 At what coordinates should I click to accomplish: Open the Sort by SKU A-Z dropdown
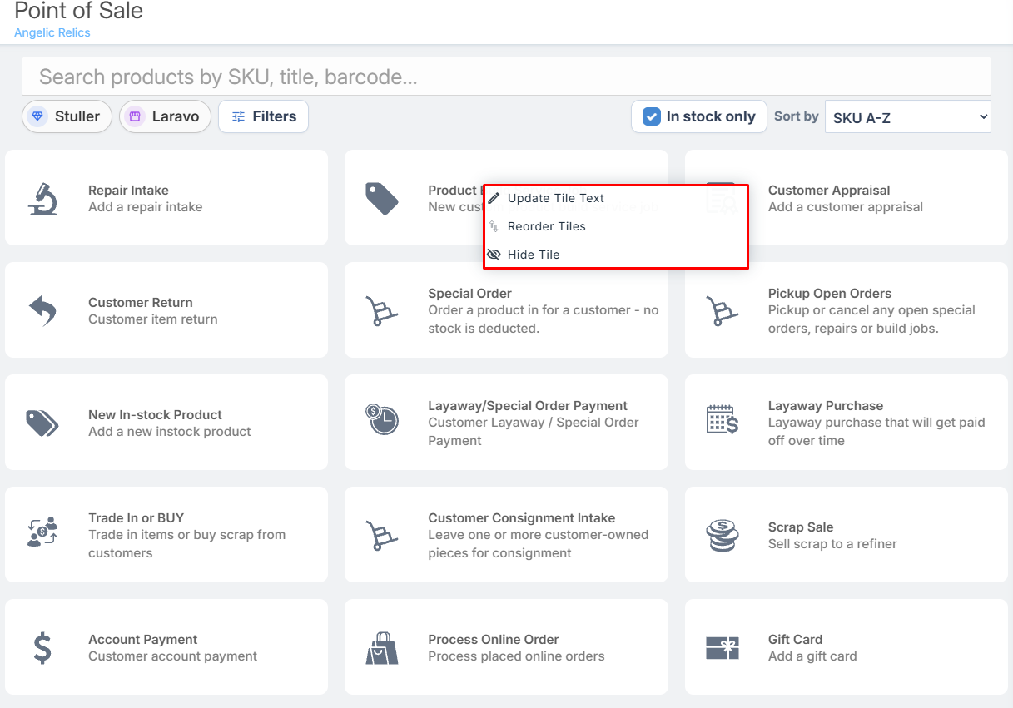coord(907,117)
